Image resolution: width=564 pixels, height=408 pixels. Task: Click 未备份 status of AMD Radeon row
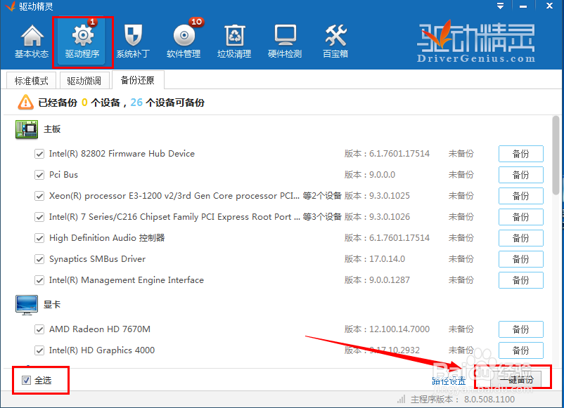(x=461, y=329)
